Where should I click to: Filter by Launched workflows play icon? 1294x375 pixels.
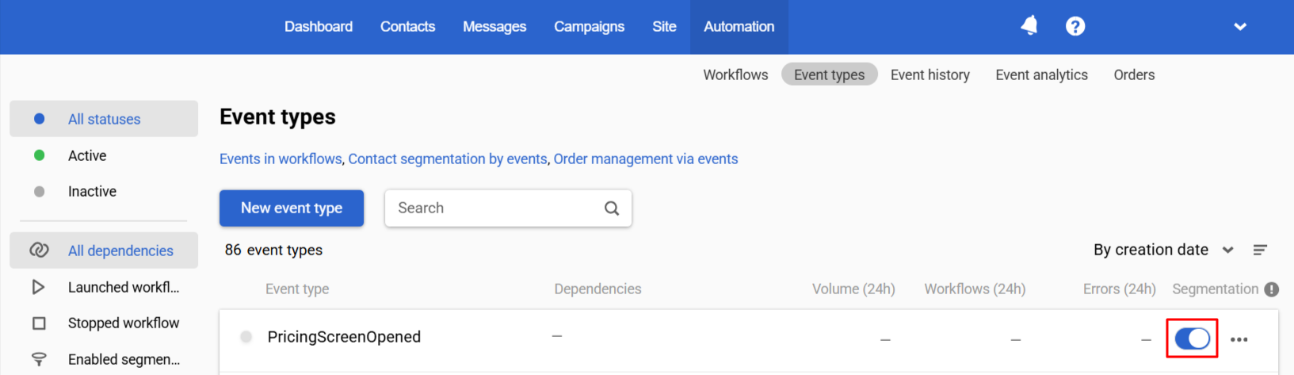click(38, 287)
